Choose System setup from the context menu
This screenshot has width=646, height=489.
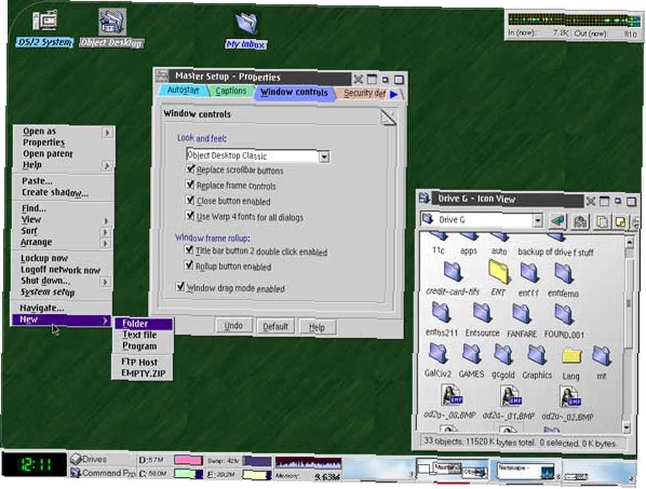pos(47,292)
